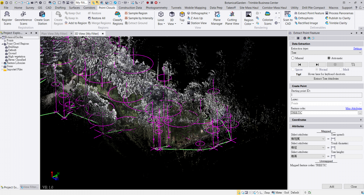Click the Extract Tree Attributes button
The image size is (364, 195).
[x=326, y=79]
